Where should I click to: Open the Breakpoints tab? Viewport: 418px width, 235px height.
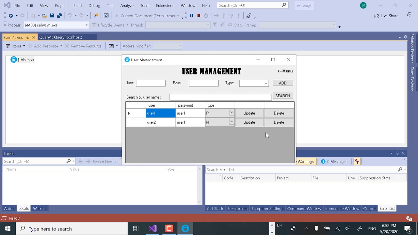[237, 209]
